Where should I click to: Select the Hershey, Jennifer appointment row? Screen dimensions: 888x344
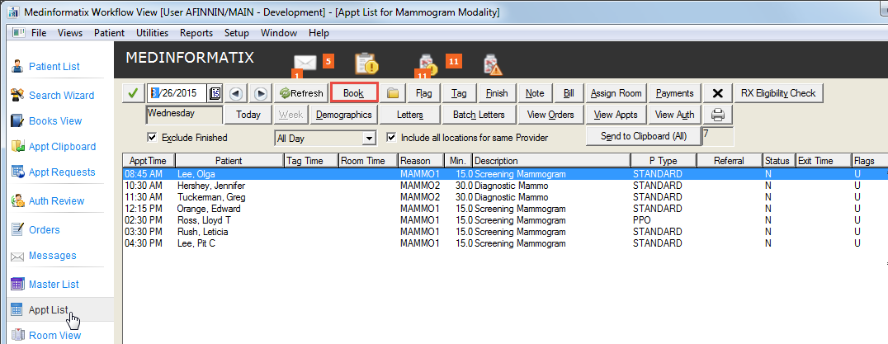pyautogui.click(x=504, y=186)
